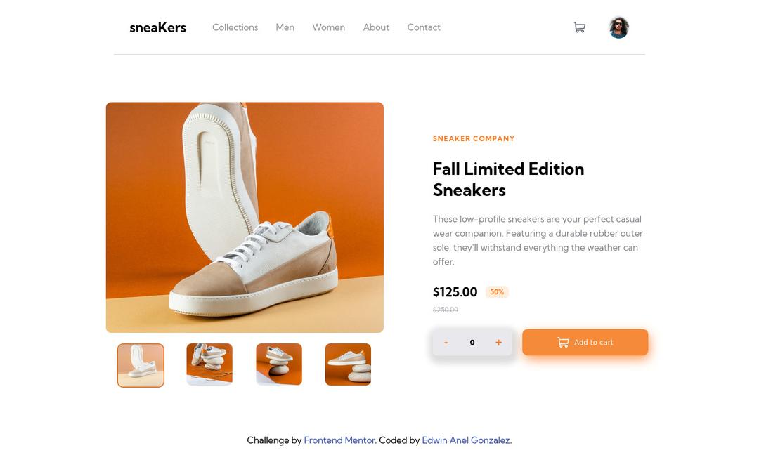Click the Add to cart button

point(585,343)
